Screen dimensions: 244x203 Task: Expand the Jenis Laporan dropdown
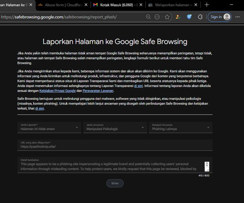point(49,127)
